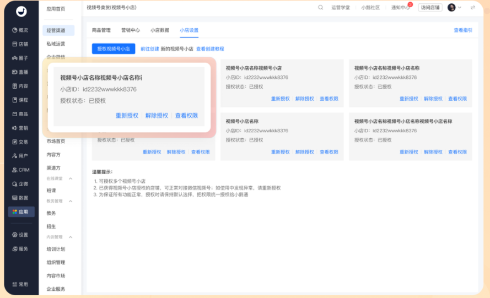The height and width of the screenshot is (298, 490).
Task: Open 商品 in the dark sidebar
Action: coord(20,114)
